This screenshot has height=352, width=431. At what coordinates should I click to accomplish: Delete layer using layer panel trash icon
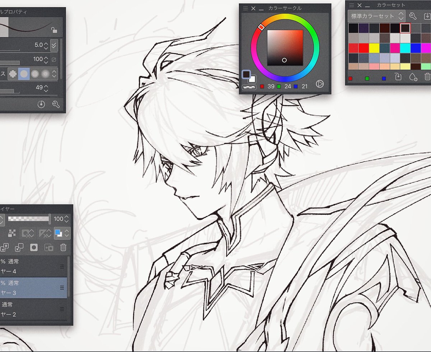[63, 247]
